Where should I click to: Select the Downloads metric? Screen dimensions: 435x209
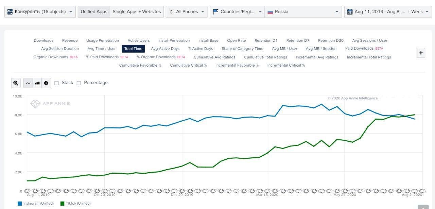pos(43,40)
